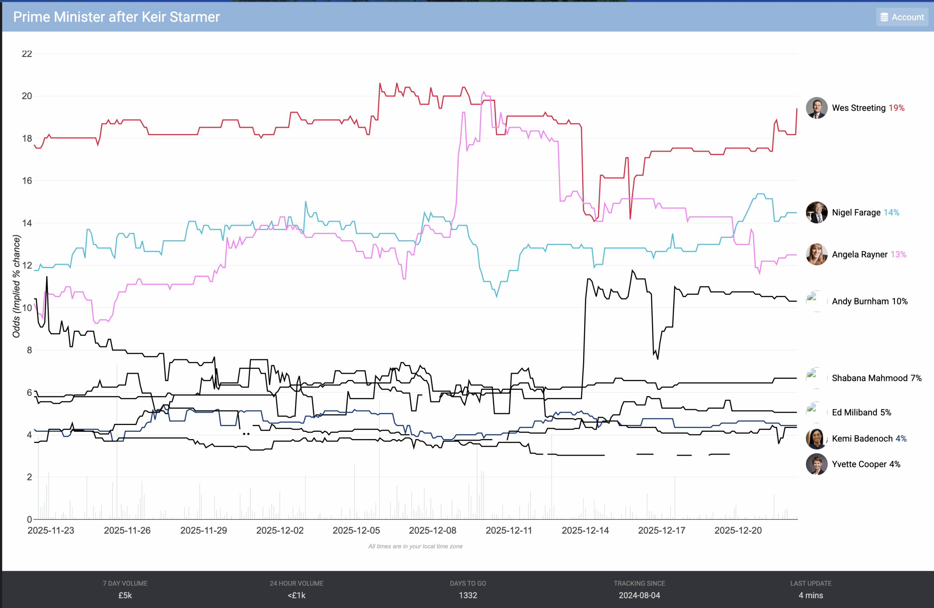
Task: Click Andy Burnham's broken image avatar
Action: [x=816, y=301]
